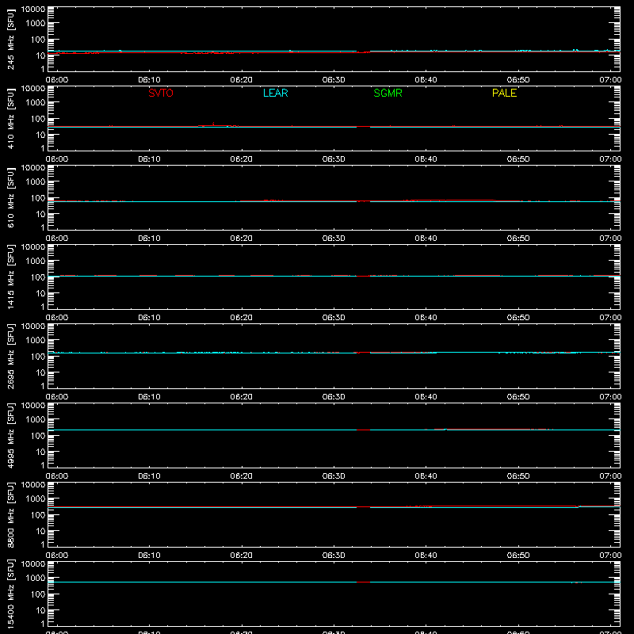Select the 410 MHz [SFU] axis title
634x634 pixels.
[10, 118]
